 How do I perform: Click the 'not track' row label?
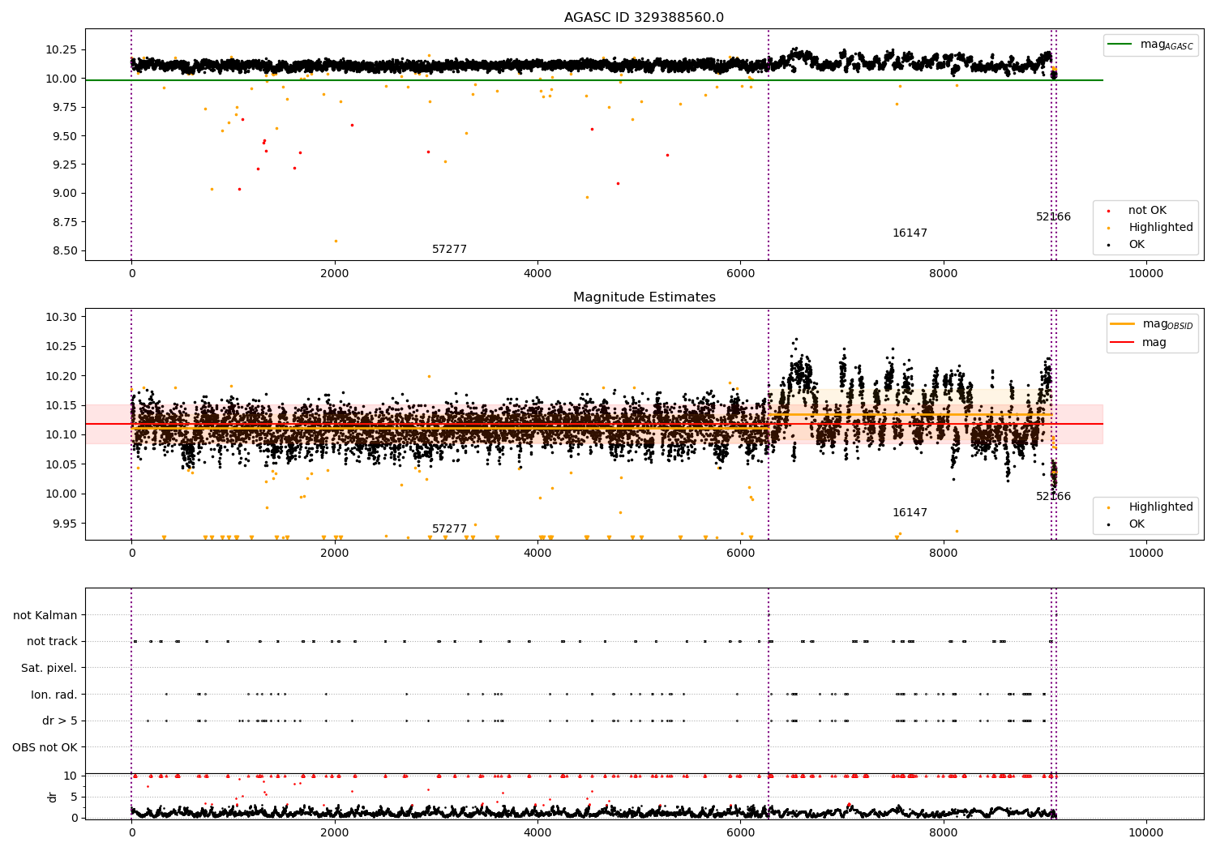(52, 641)
